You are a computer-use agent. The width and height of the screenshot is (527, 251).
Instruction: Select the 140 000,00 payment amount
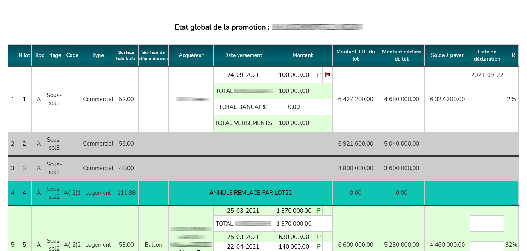[x=294, y=247]
